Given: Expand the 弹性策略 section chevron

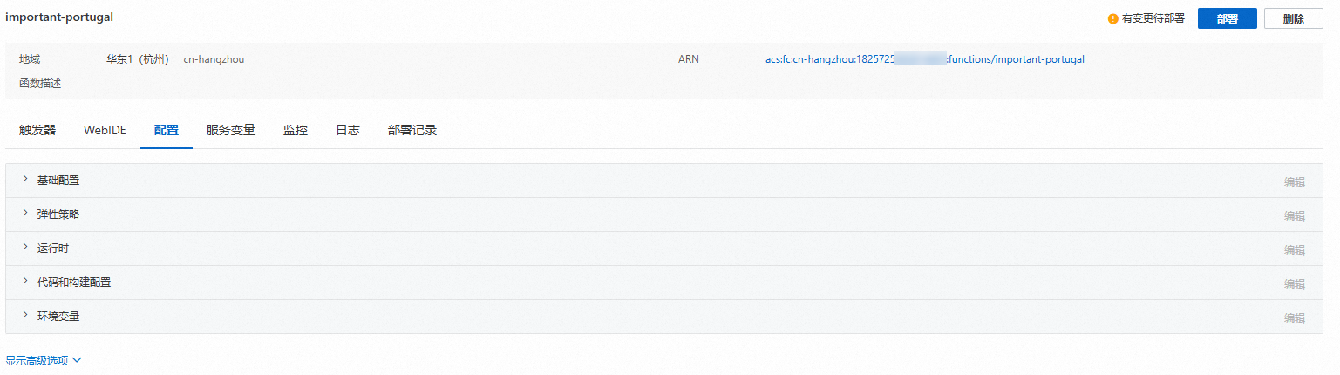Looking at the screenshot, I should 25,213.
